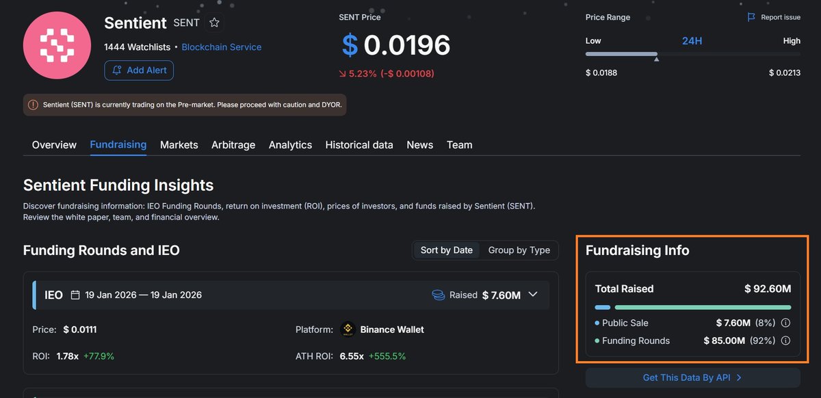Viewport: 821px width, 398px height.
Task: Click the Sentient pink logo
Action: click(57, 45)
